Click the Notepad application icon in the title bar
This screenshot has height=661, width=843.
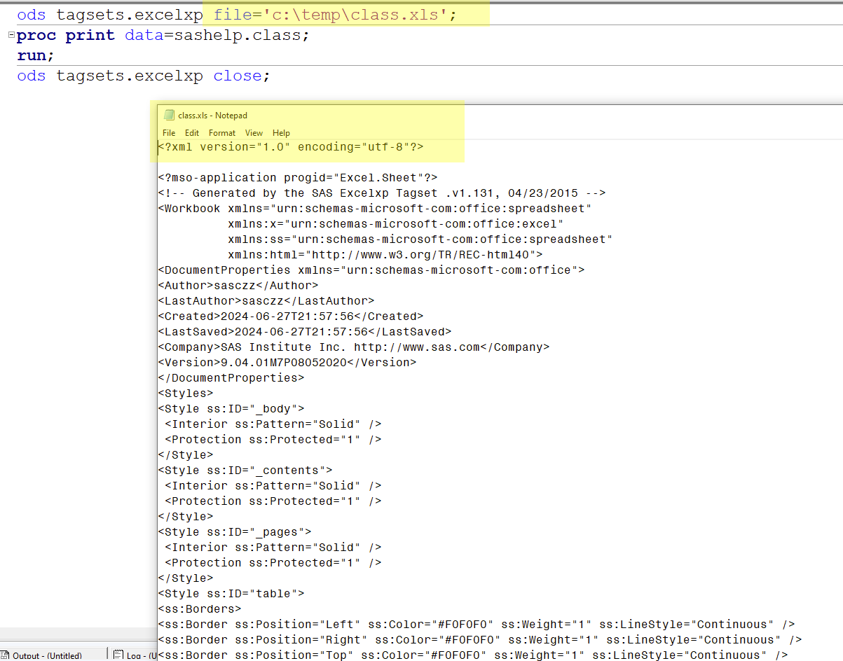pos(169,115)
